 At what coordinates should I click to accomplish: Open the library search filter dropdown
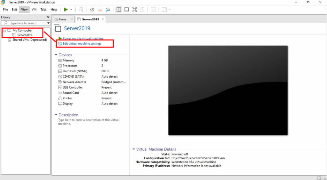pyautogui.click(x=49, y=23)
